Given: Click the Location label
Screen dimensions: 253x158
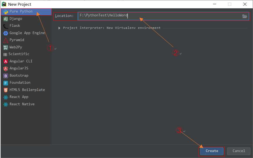Looking at the screenshot, I should pyautogui.click(x=64, y=16).
